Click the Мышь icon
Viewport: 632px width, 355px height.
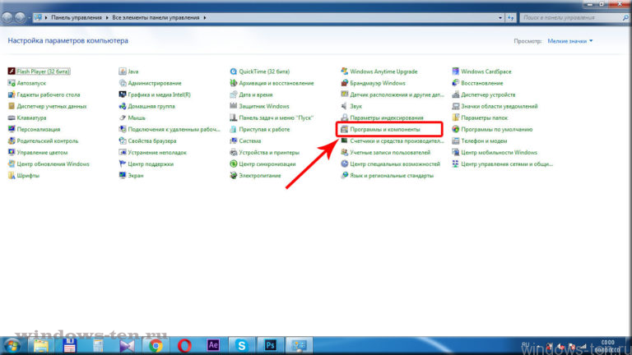click(123, 118)
